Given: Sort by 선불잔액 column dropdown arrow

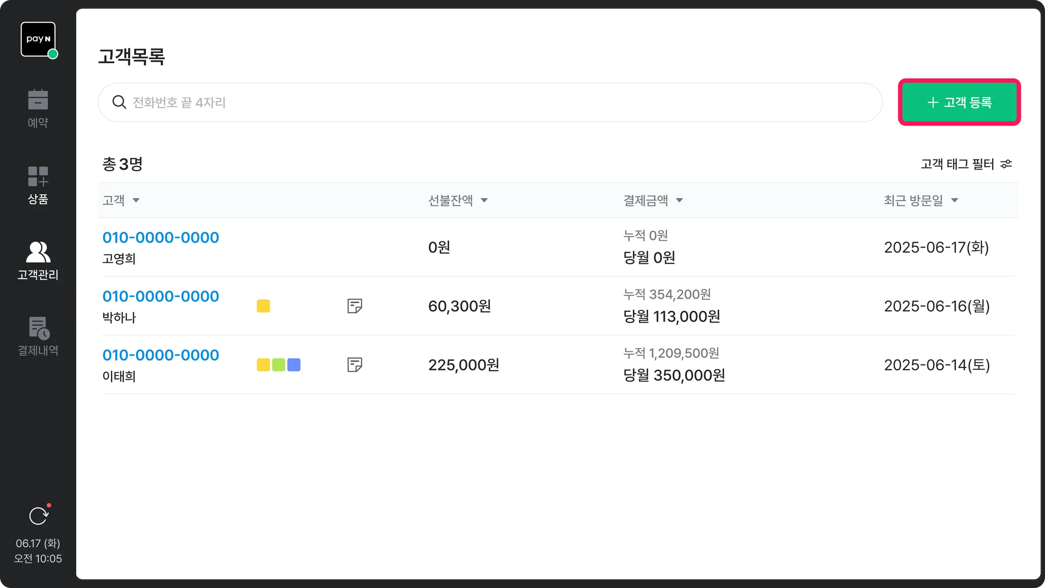Looking at the screenshot, I should (484, 201).
